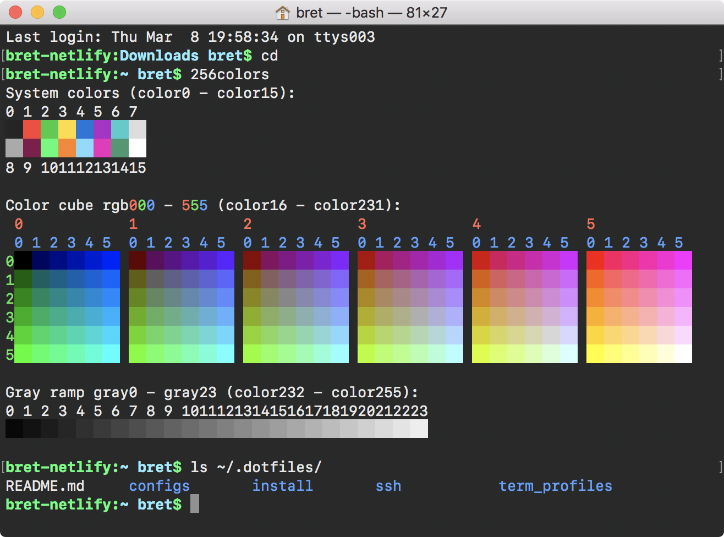Select the configs folder name
724x537 pixels.
click(159, 486)
